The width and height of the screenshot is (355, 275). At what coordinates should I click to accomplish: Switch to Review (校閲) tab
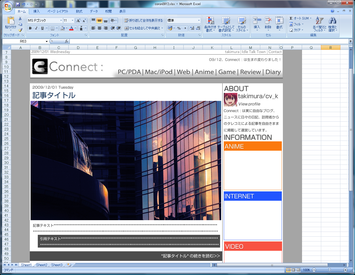tap(108, 11)
